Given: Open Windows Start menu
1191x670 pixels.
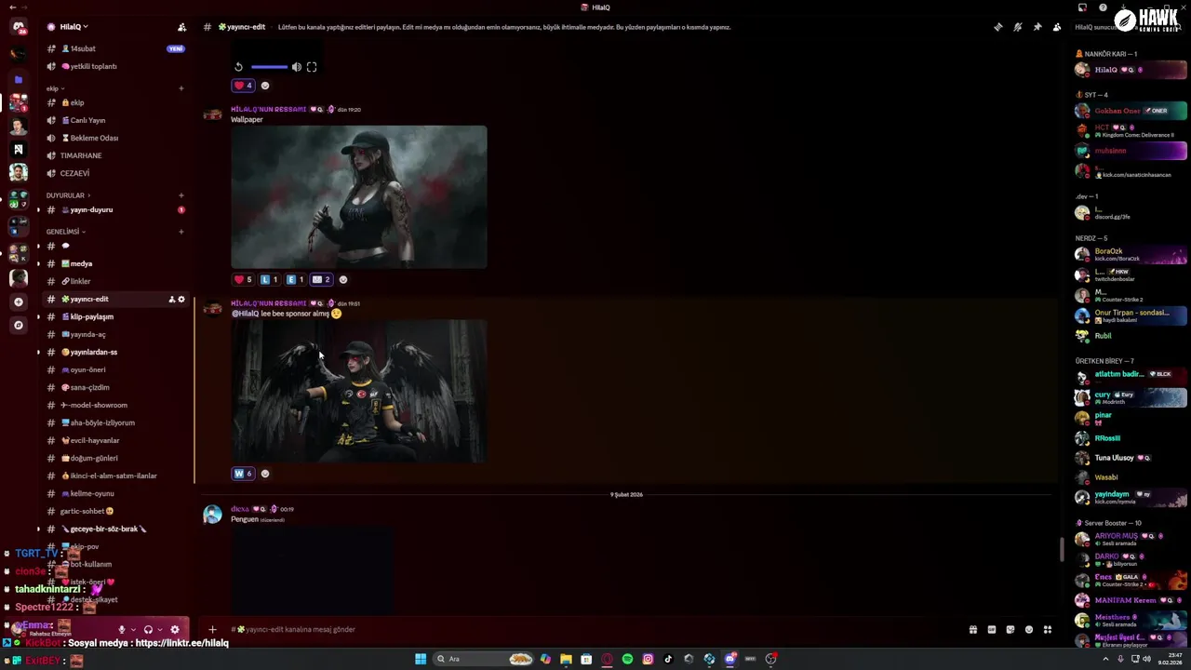Looking at the screenshot, I should tap(421, 659).
